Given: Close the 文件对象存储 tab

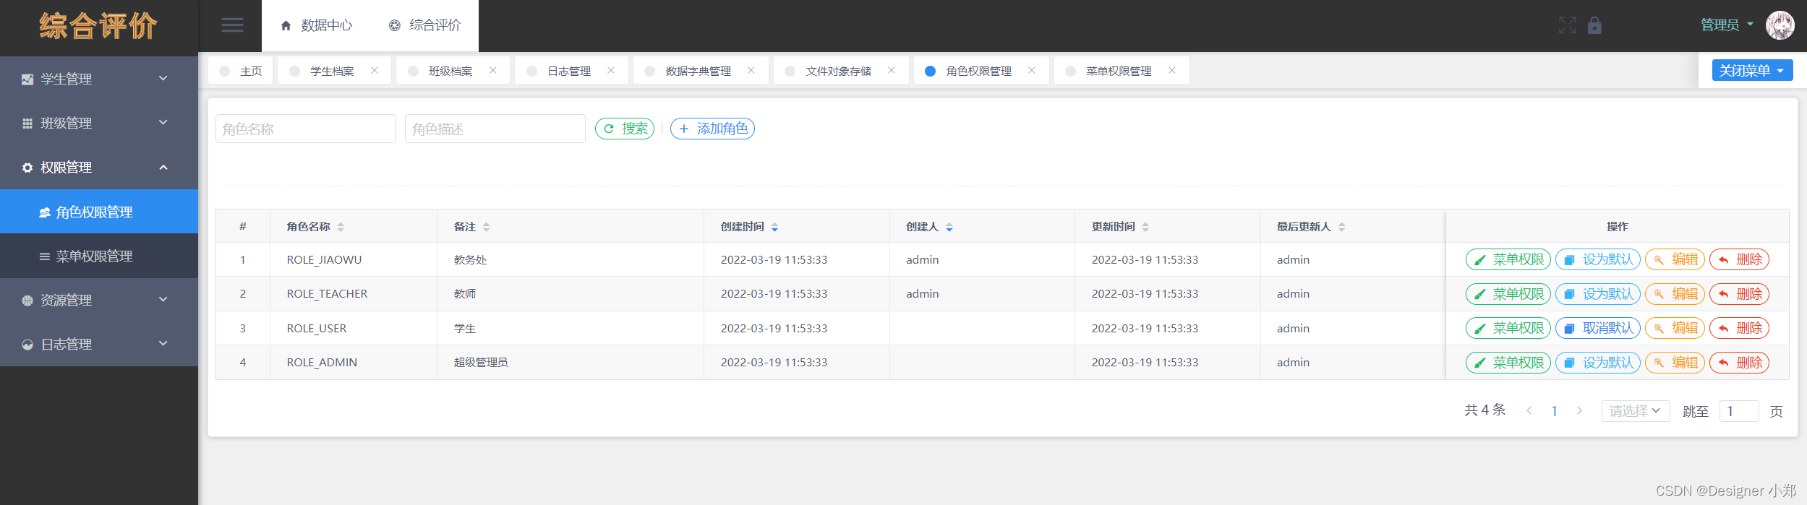Looking at the screenshot, I should [x=892, y=70].
